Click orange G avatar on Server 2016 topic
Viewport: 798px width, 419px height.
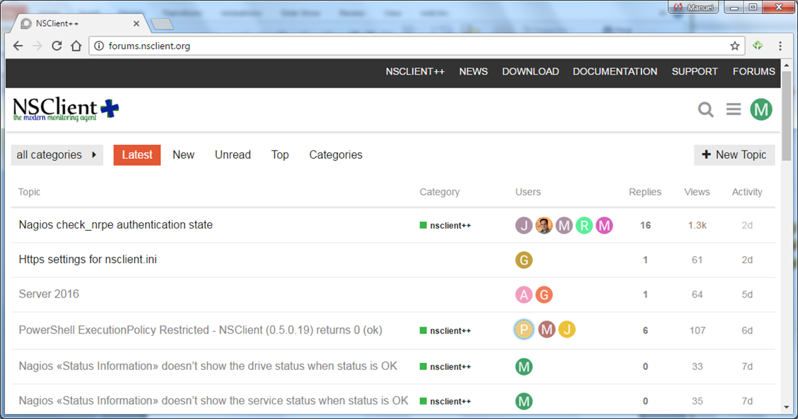point(544,295)
